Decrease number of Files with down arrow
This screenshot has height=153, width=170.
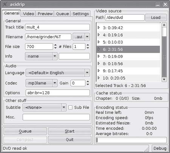tap(88, 48)
